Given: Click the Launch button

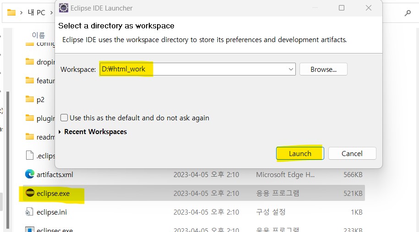Looking at the screenshot, I should [x=300, y=153].
